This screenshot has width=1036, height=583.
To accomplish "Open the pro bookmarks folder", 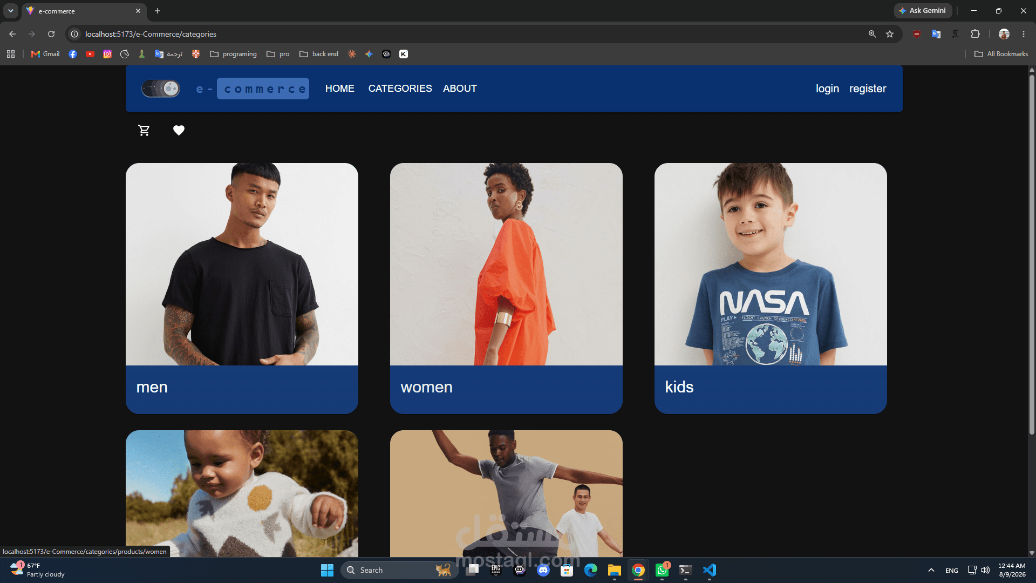I will tap(278, 54).
